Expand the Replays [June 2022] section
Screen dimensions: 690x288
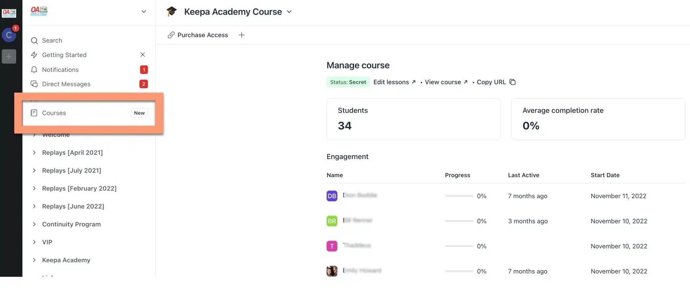[x=34, y=206]
